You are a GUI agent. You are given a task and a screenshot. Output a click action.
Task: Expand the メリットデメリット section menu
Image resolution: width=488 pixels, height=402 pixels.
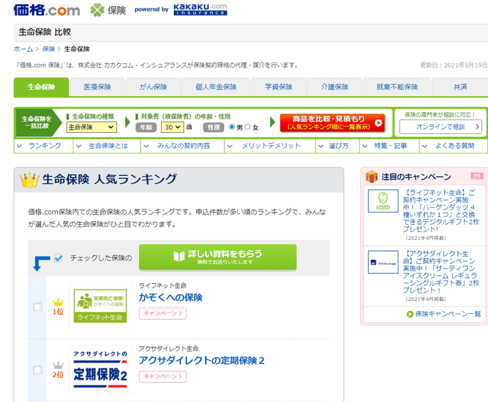(x=270, y=146)
